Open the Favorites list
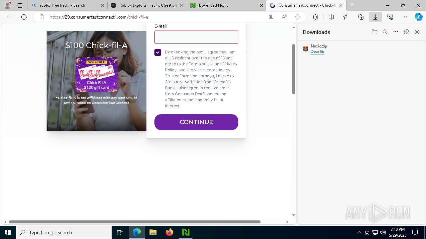The image size is (426, 239). coord(346,17)
